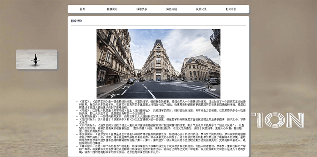Click the spinning top totem thumbnail
Image resolution: width=317 pixels, height=157 pixels.
point(37,59)
